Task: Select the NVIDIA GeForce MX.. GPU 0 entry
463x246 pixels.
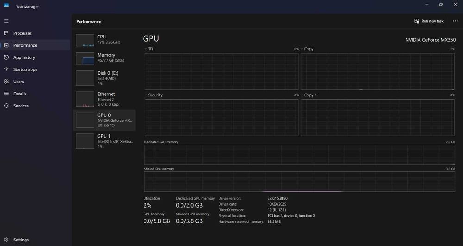Action: point(104,120)
